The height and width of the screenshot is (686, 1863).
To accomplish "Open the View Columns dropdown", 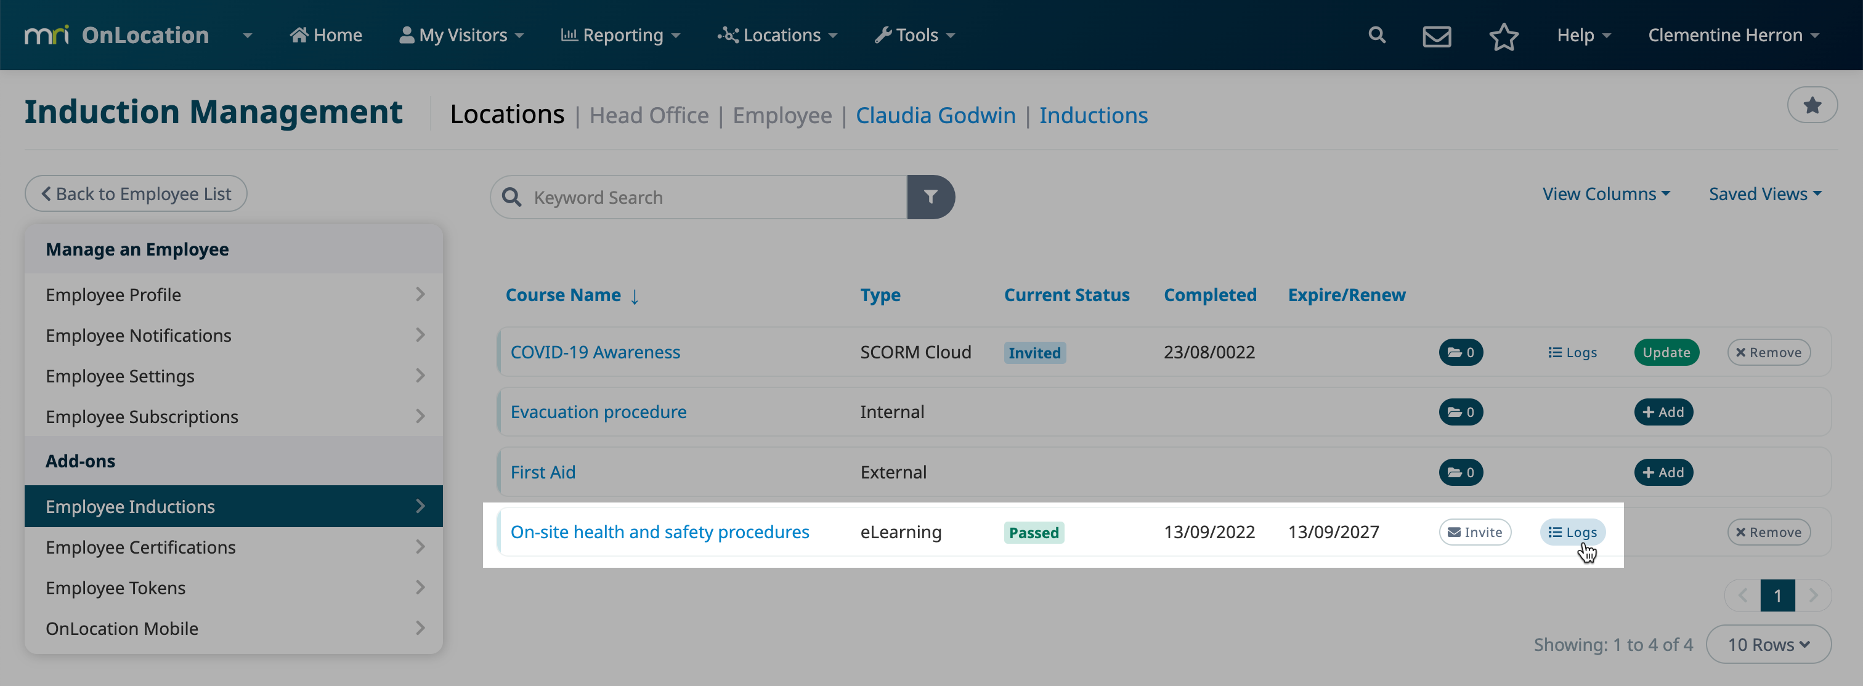I will coord(1605,194).
